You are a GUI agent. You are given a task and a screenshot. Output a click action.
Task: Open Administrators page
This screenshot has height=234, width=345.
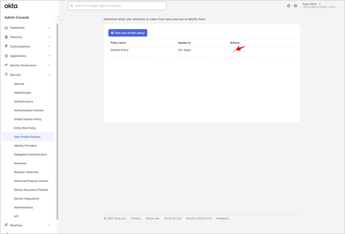(x=23, y=207)
